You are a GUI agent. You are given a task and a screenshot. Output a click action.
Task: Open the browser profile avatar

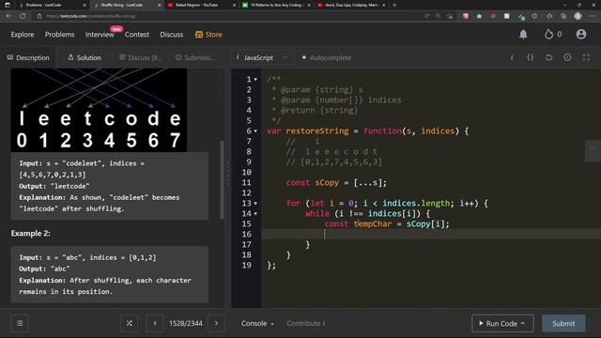[578, 16]
